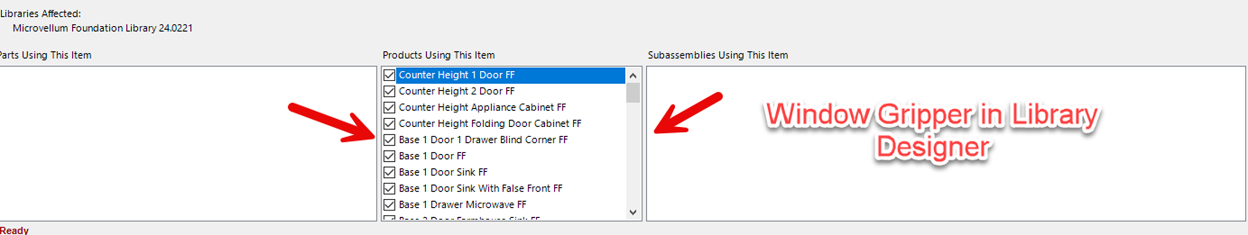Screen dimensions: 1248x235
Task: Uncheck Counter Height 2 Door FF checkbox
Action: point(389,91)
